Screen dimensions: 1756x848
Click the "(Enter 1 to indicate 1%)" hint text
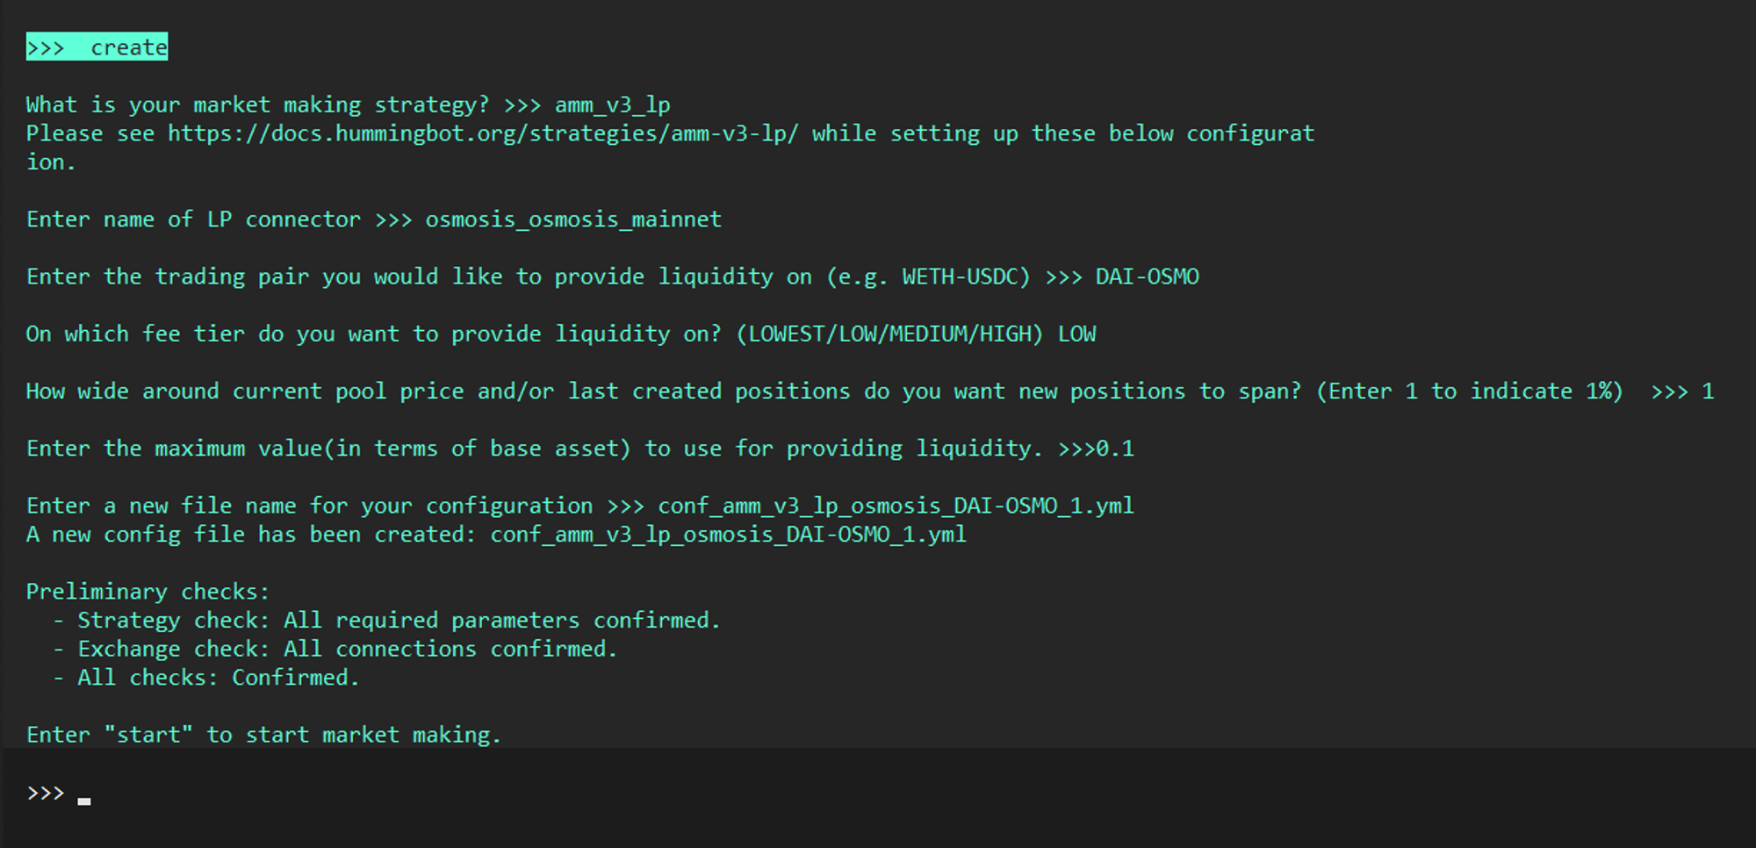[x=1469, y=392]
